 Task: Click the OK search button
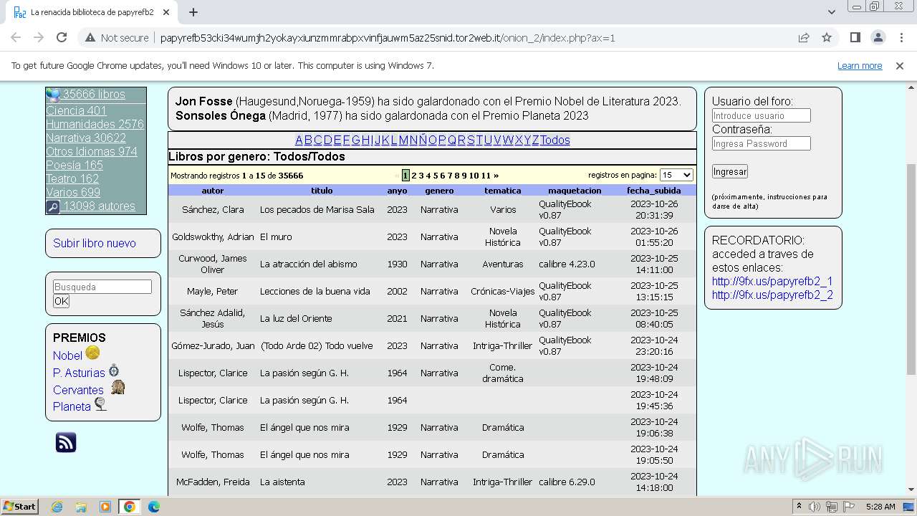click(62, 301)
